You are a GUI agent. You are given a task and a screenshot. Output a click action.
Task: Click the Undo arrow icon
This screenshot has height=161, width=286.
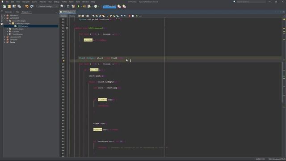[x=27, y=6]
